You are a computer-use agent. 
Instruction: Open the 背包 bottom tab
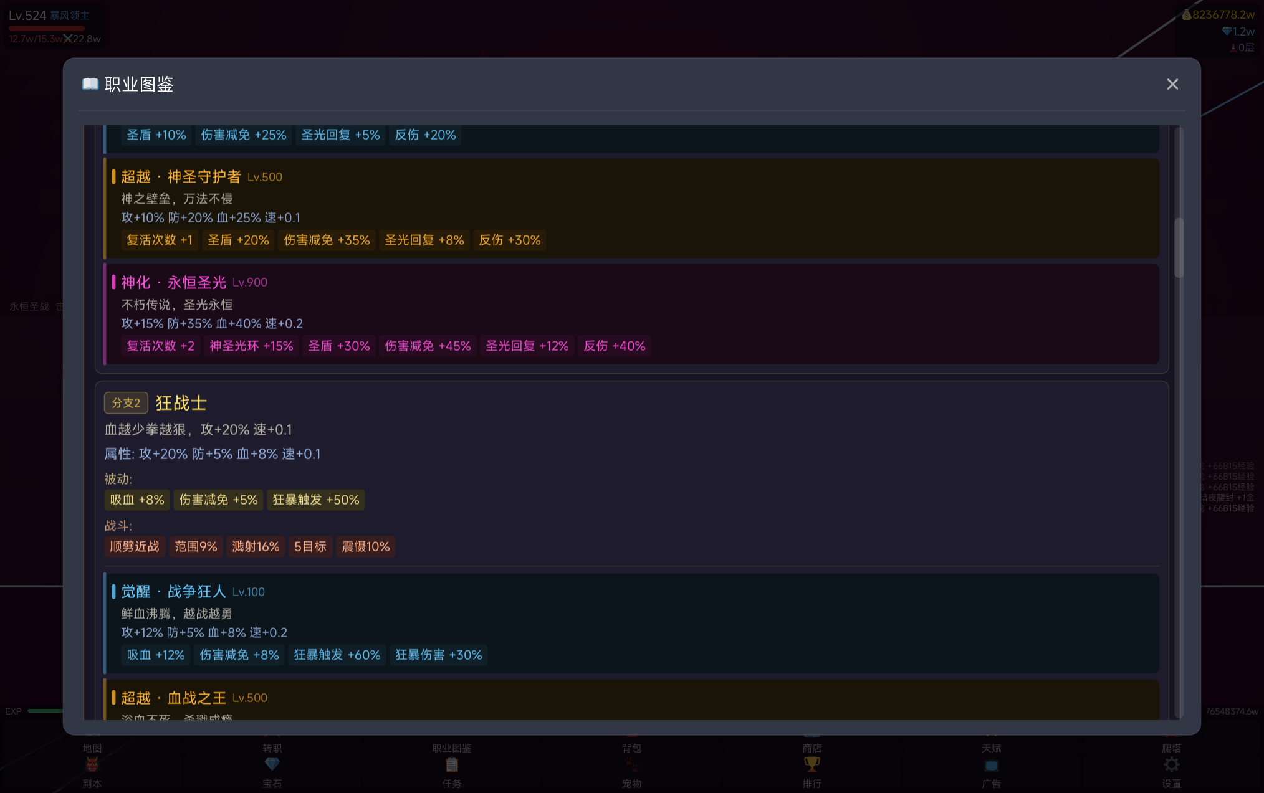(632, 748)
